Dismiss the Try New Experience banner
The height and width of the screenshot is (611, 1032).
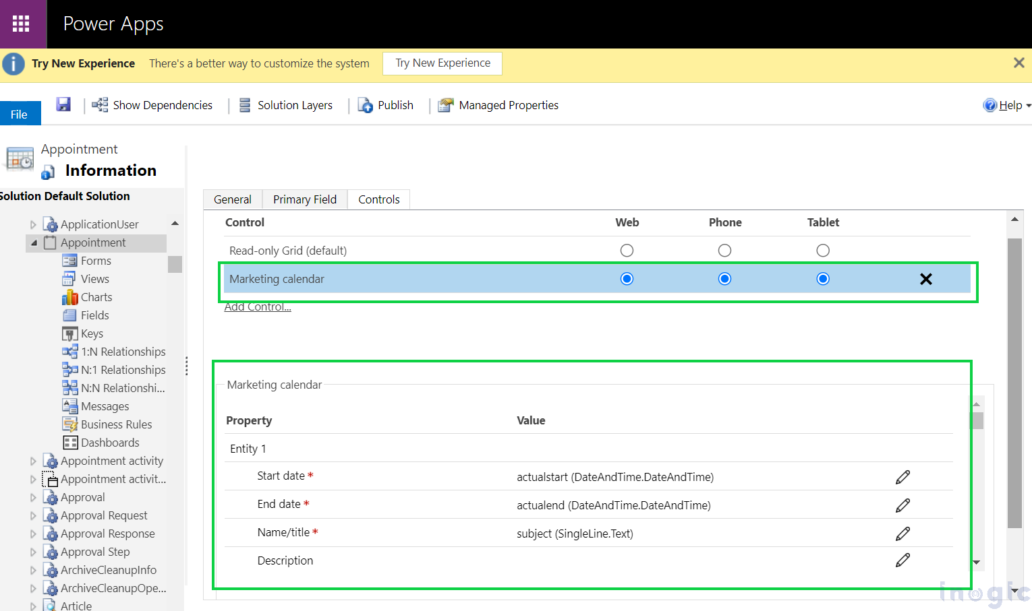point(1019,63)
